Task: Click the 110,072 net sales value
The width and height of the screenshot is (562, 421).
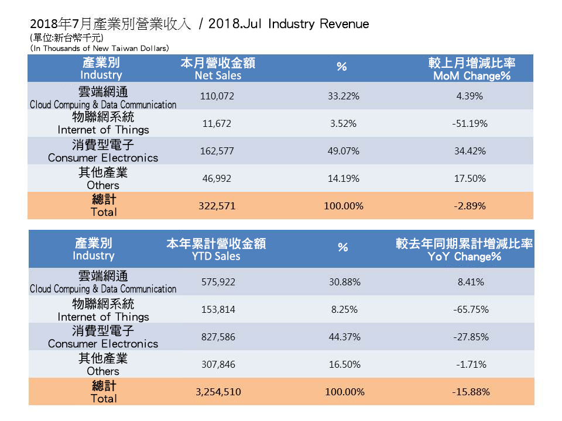Action: point(218,96)
